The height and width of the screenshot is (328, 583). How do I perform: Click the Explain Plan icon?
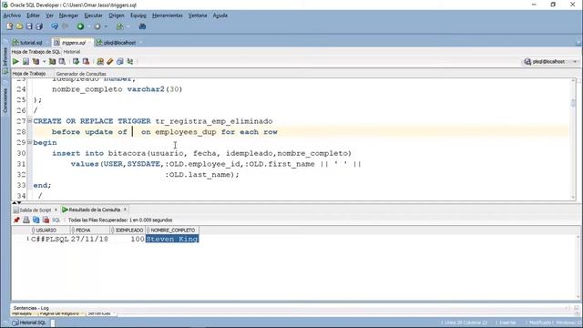pos(36,61)
